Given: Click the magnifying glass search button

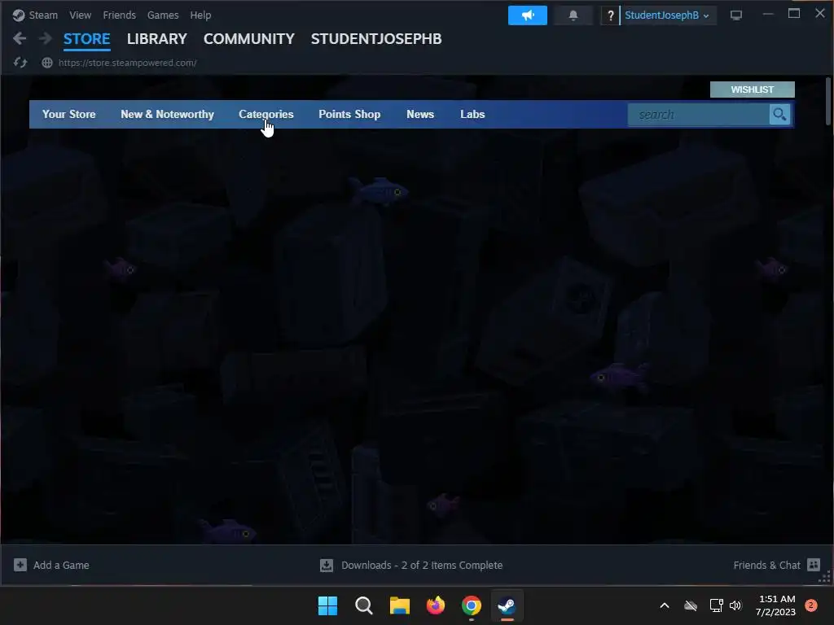Looking at the screenshot, I should pos(779,114).
